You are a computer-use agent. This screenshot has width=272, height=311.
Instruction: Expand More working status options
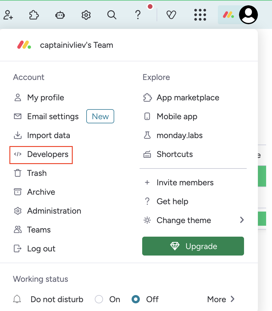(x=221, y=299)
